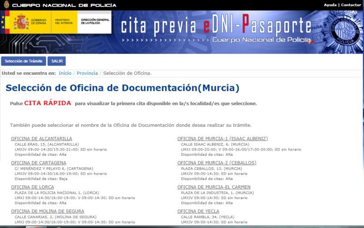Click the address CALLE ISAAC ALBENIZ, 6, (MURCIA)
Screen dimensions: 364x228
(215, 144)
